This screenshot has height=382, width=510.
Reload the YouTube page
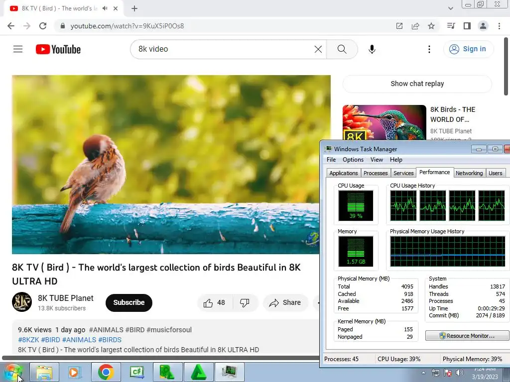pos(43,26)
